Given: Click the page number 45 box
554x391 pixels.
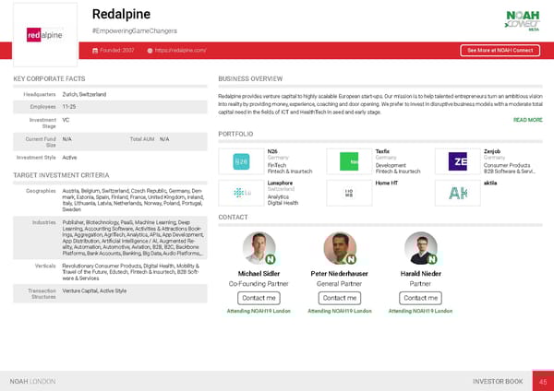Looking at the screenshot, I should tap(544, 381).
